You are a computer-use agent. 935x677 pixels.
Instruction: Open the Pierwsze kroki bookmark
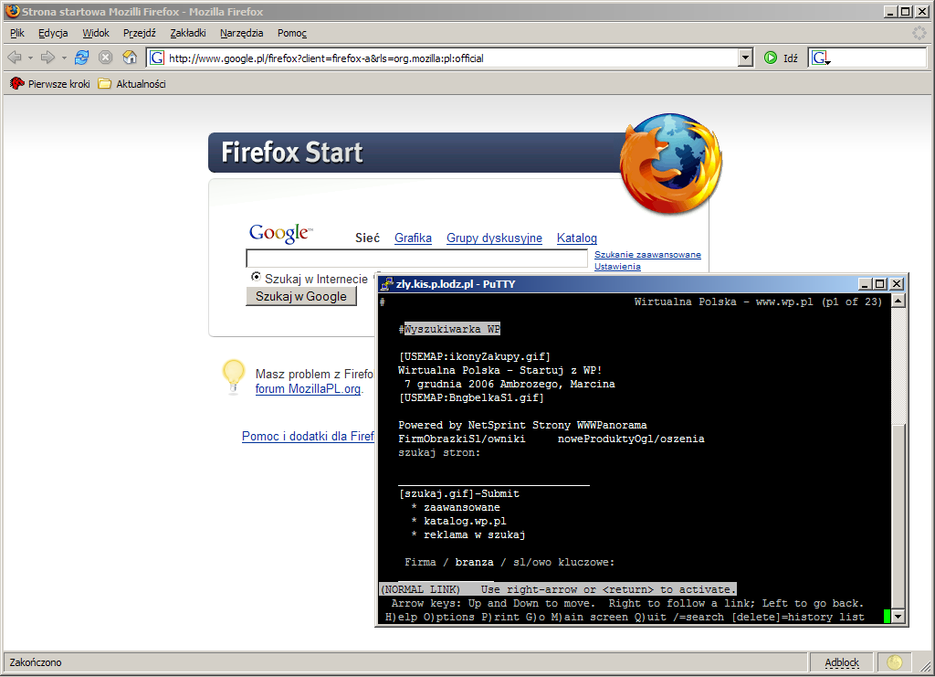(x=50, y=84)
